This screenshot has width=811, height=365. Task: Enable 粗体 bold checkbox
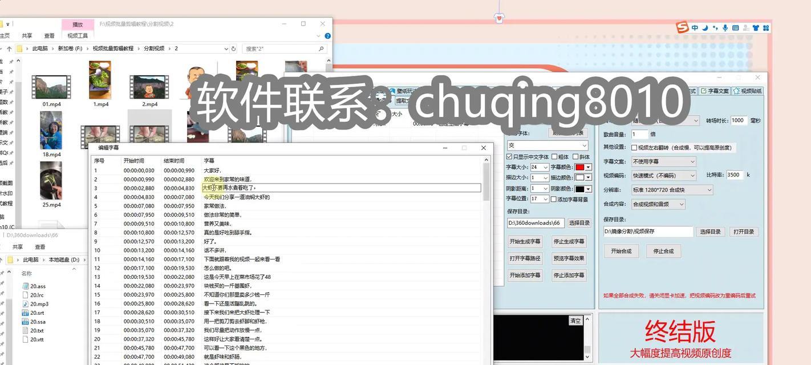(553, 157)
